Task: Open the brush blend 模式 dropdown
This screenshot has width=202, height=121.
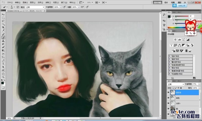Action: coord(35,7)
